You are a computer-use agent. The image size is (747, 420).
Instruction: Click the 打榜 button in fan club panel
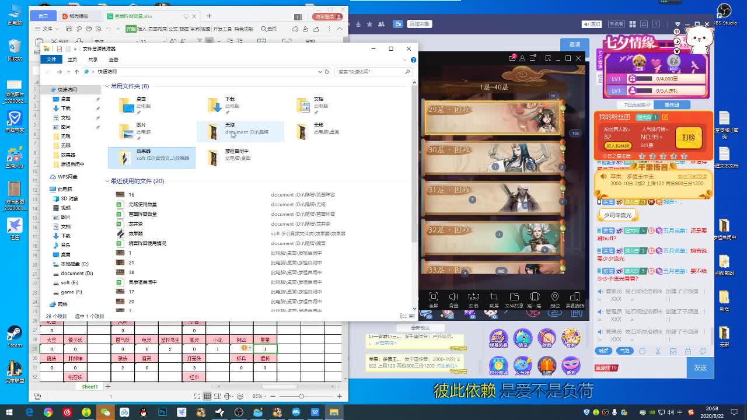tap(689, 138)
